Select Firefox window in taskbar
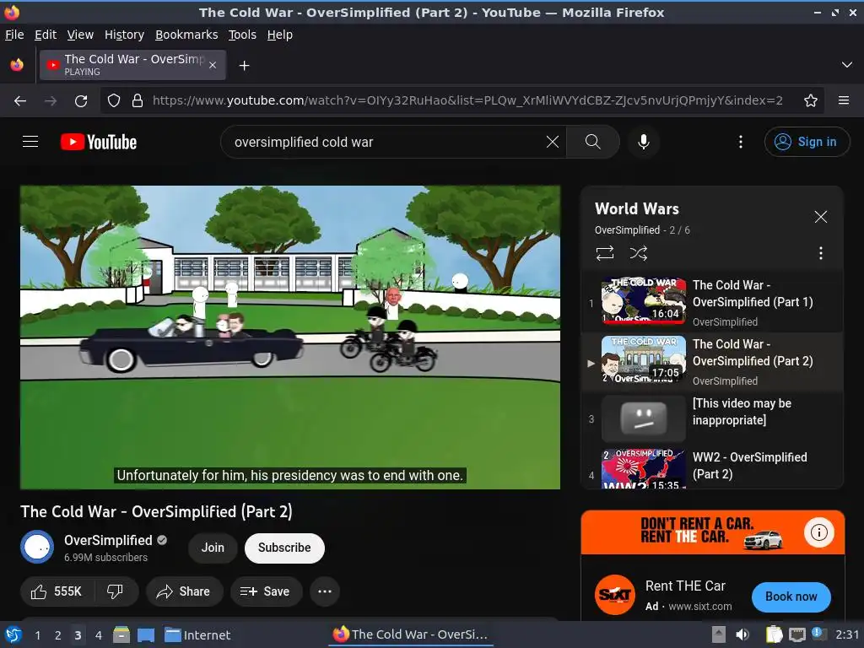 coord(411,634)
